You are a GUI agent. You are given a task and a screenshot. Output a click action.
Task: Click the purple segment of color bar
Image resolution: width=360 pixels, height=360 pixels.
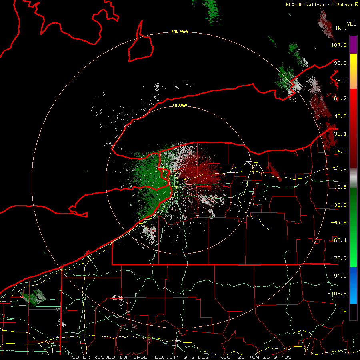tap(353, 44)
